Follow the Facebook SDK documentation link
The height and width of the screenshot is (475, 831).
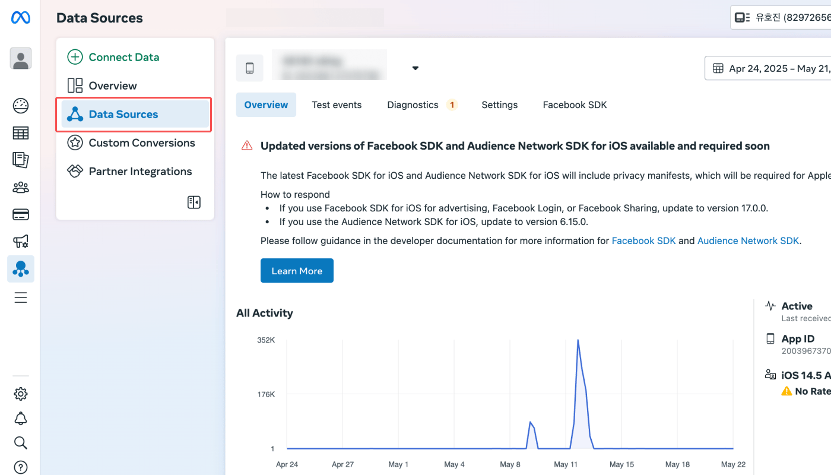coord(643,240)
